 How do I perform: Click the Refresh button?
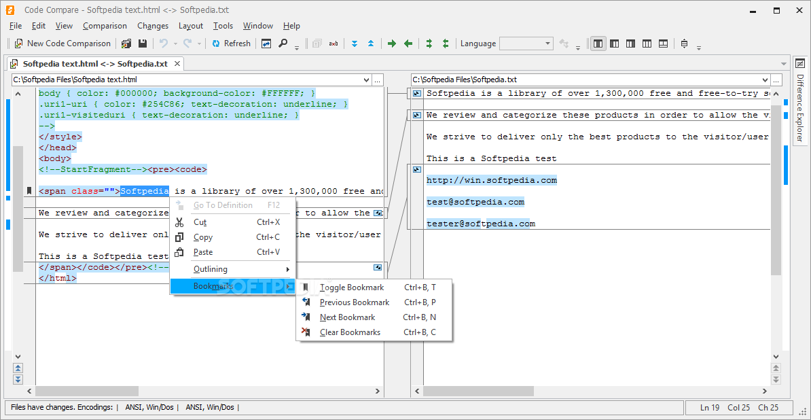click(x=231, y=43)
